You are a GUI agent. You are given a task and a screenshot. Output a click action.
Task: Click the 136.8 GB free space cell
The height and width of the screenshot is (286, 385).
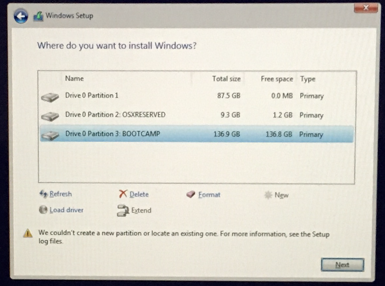tap(279, 134)
